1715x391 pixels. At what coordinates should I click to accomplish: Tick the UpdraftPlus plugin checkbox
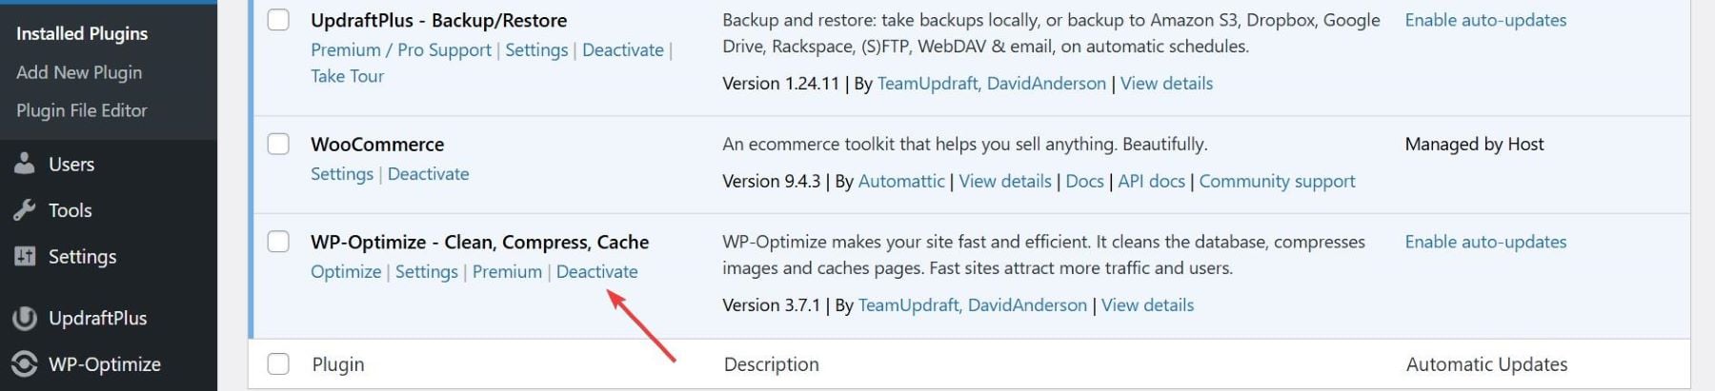278,20
